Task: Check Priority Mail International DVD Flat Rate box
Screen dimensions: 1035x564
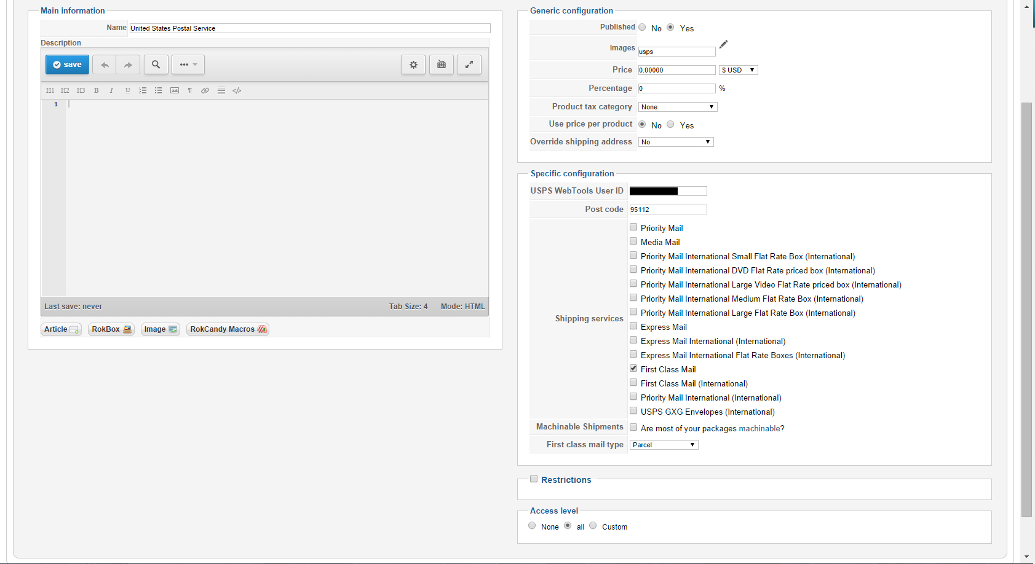Action: pos(633,269)
